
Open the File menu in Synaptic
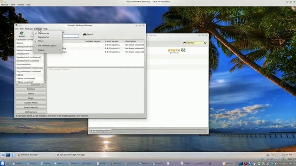(17, 29)
